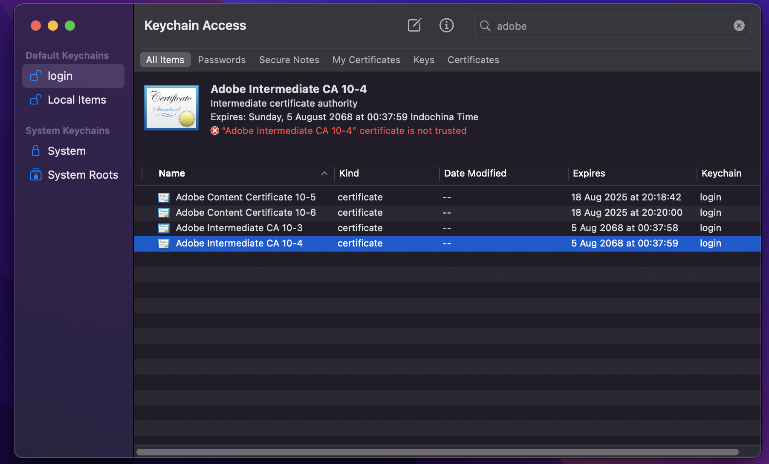This screenshot has height=464, width=769.
Task: Select Adobe Intermediate CA 10-3 row name
Action: pos(239,228)
